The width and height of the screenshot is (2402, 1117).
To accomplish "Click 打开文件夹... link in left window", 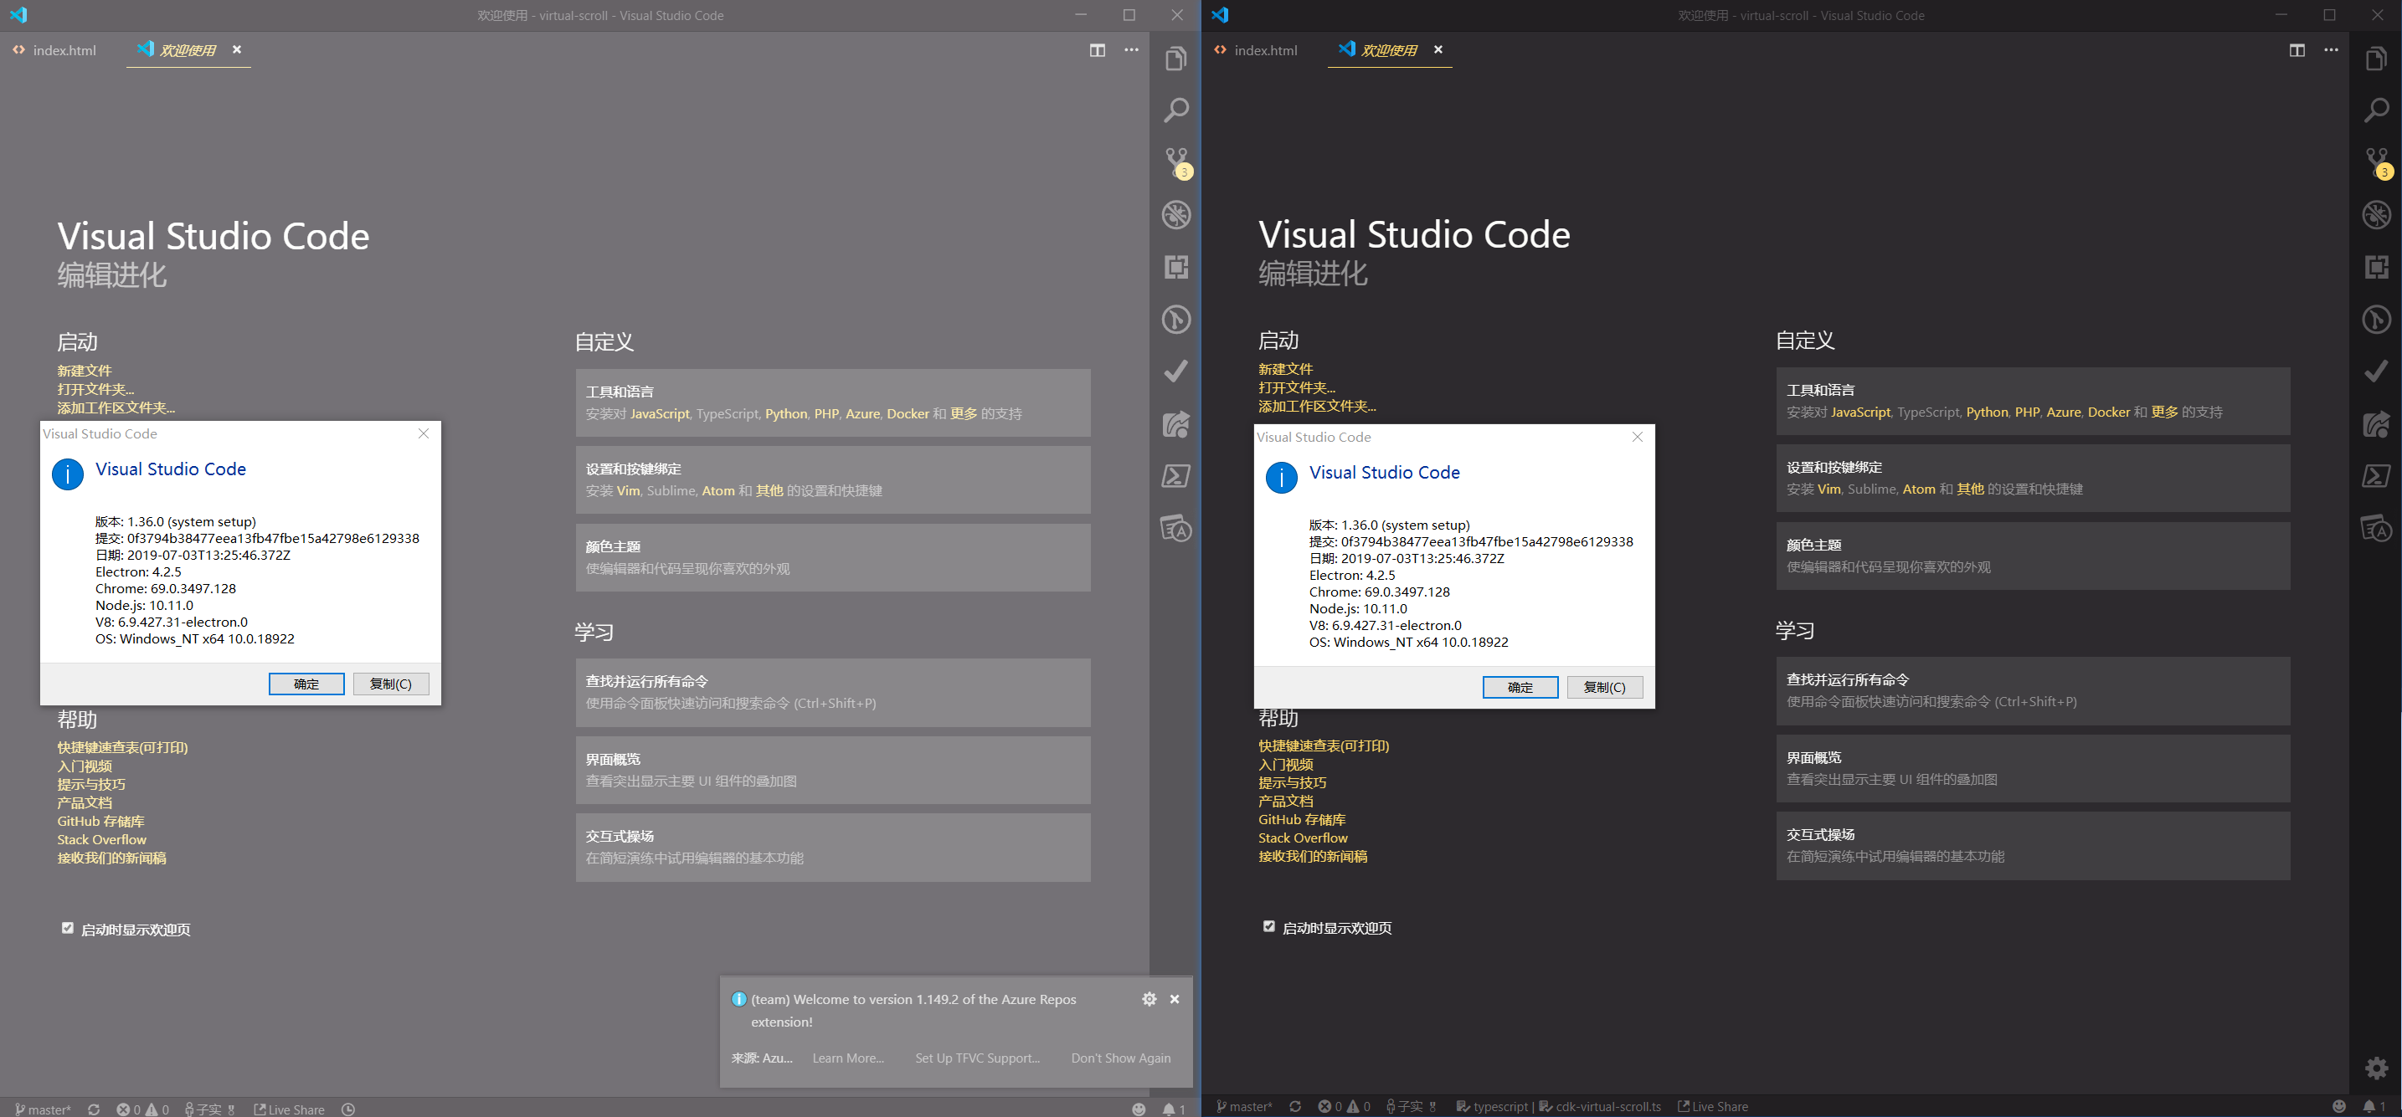I will [x=95, y=389].
